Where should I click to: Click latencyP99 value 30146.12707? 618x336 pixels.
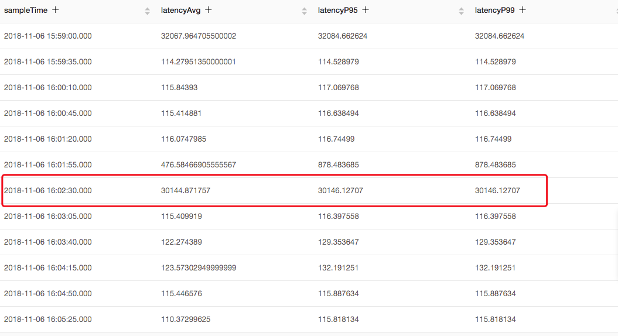[x=497, y=190]
